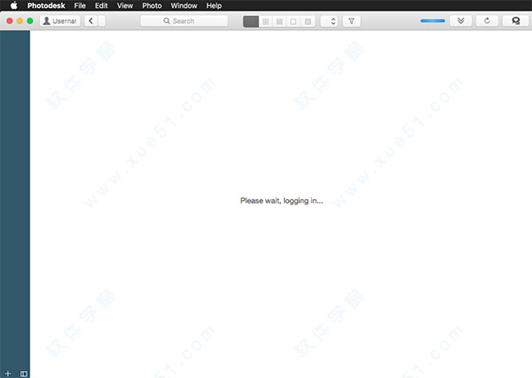Open the Photo menu

[x=152, y=6]
